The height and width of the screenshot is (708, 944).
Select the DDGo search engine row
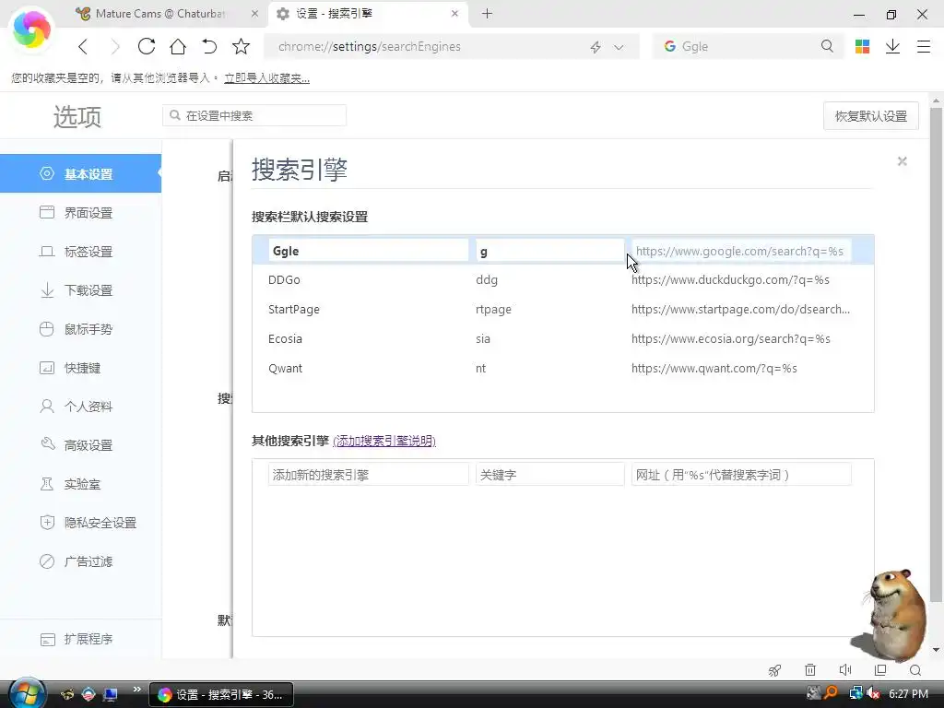click(x=563, y=280)
